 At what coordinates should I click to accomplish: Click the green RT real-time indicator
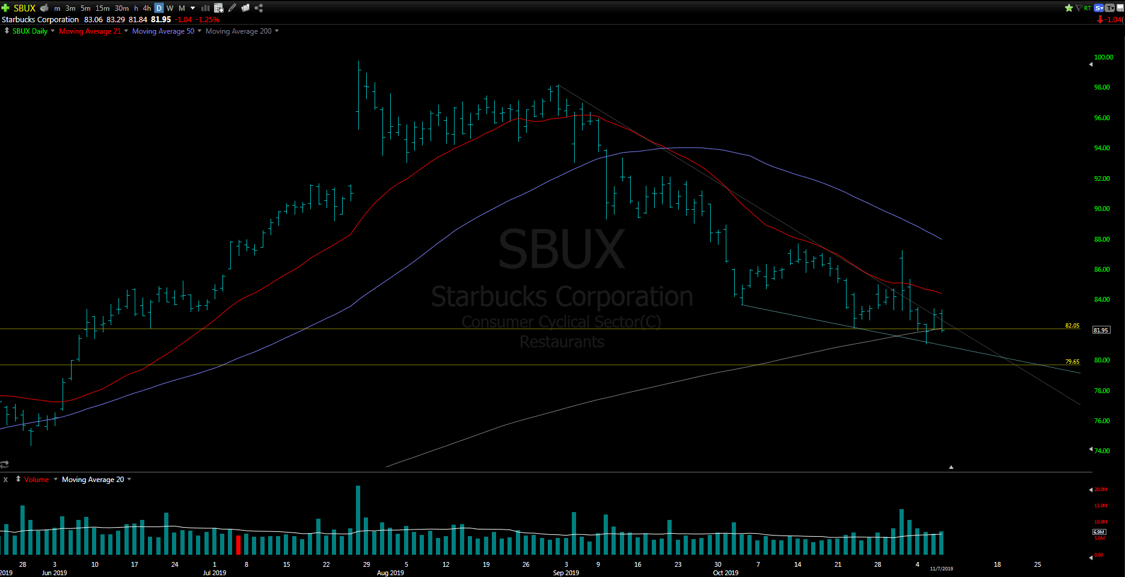pos(1088,8)
